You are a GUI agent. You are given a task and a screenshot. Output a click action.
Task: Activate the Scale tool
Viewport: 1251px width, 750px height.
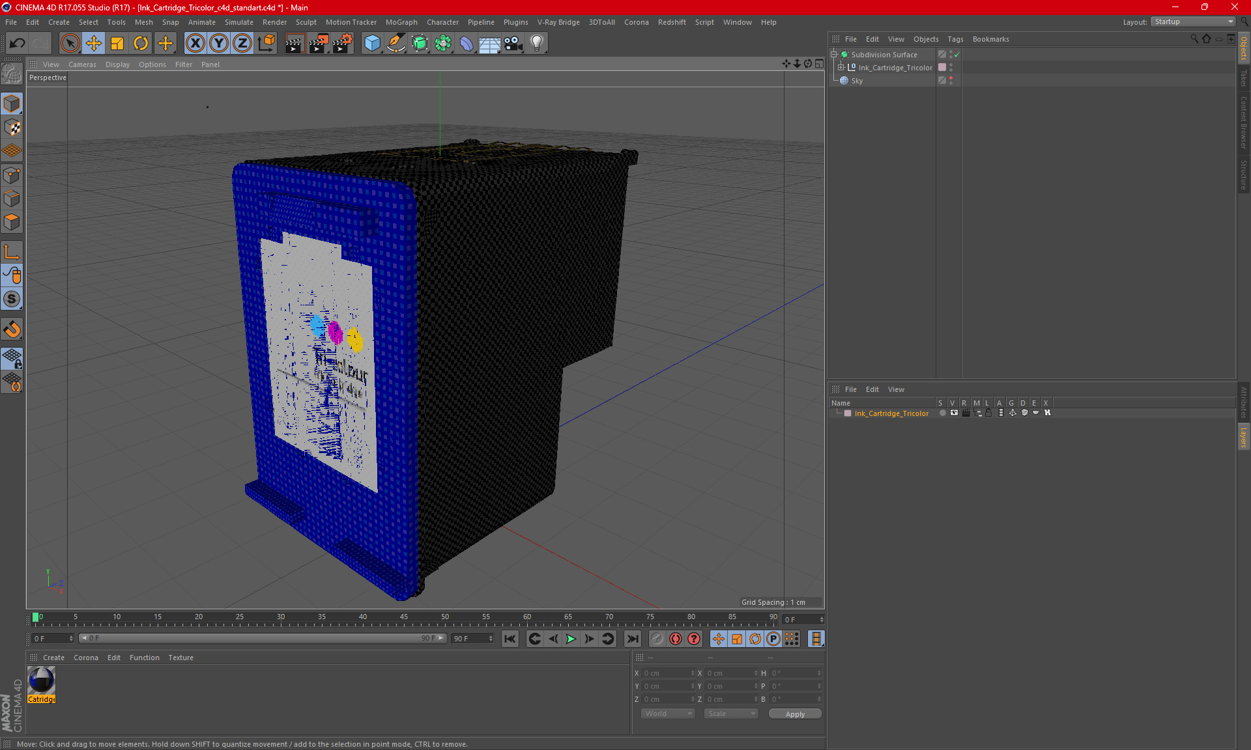117,44
